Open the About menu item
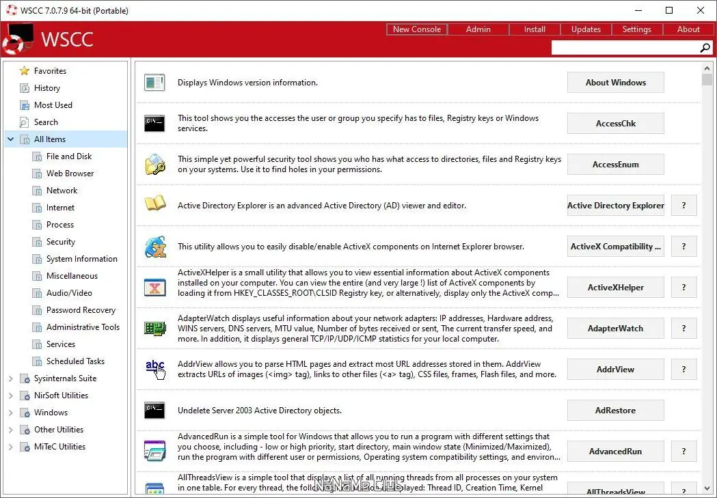717x498 pixels. (x=688, y=29)
